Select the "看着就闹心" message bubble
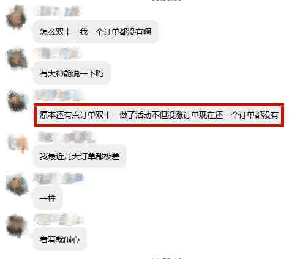 pyautogui.click(x=59, y=239)
